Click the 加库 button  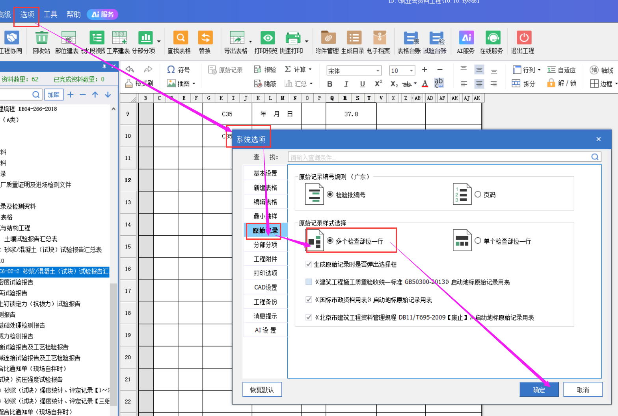pyautogui.click(x=54, y=95)
